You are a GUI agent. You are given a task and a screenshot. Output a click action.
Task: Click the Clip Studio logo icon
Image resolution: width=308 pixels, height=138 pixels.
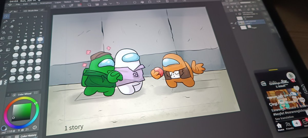10,5
